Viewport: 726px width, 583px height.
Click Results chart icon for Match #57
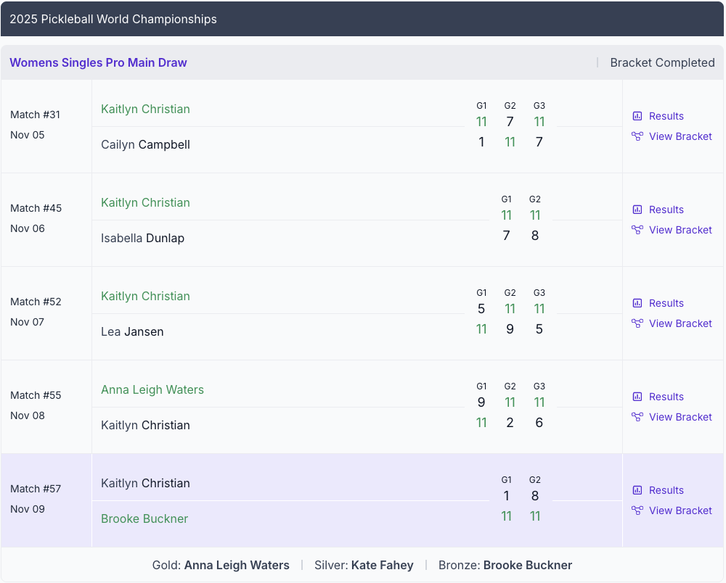pyautogui.click(x=637, y=490)
